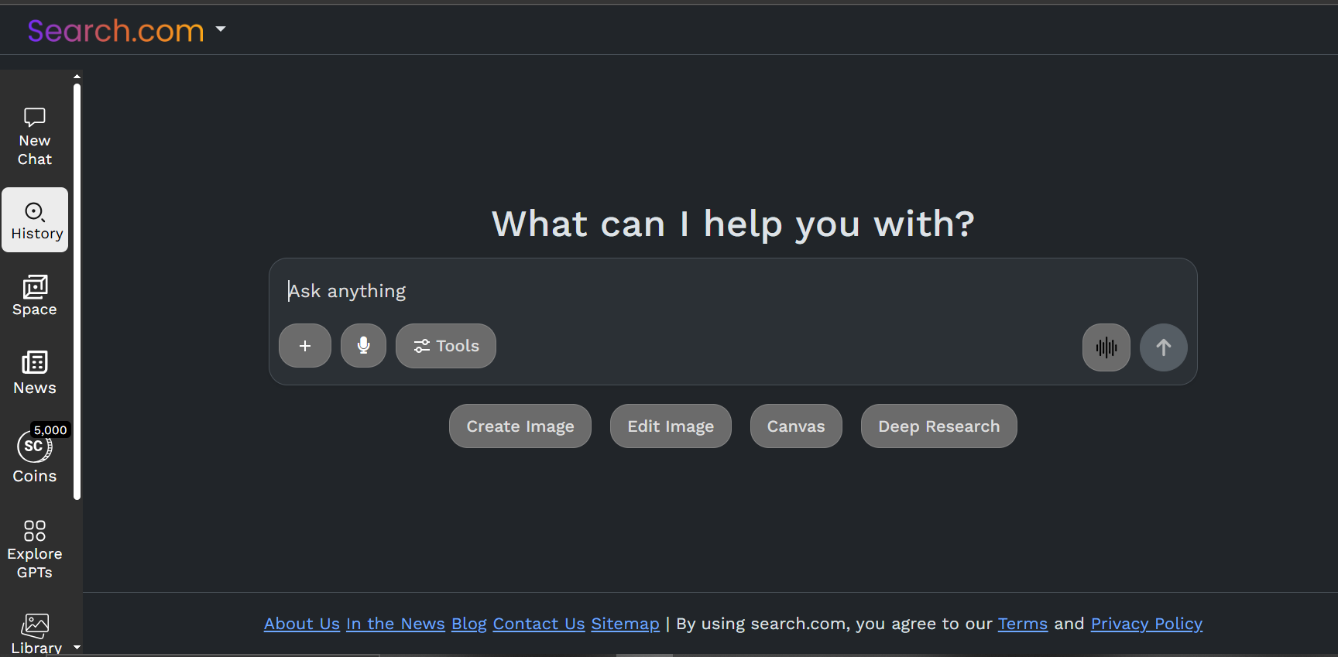This screenshot has height=657, width=1338.
Task: Activate the microphone for voice input
Action: point(363,346)
